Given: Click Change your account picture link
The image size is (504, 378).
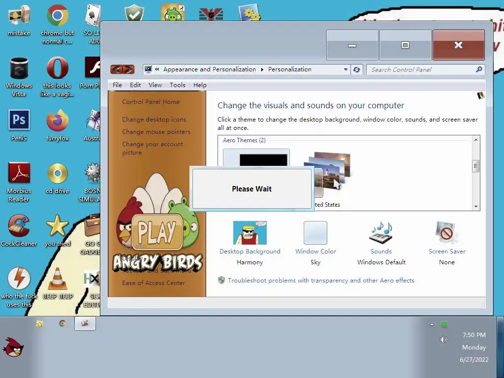Looking at the screenshot, I should (x=153, y=148).
